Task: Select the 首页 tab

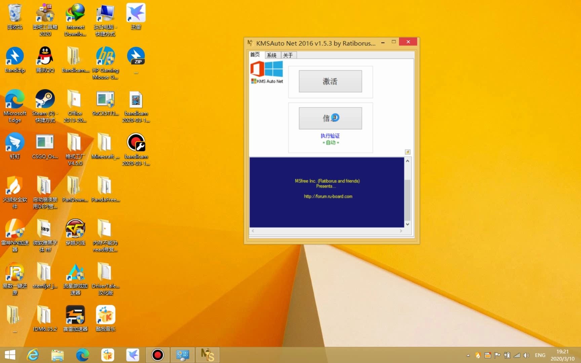Action: [255, 54]
